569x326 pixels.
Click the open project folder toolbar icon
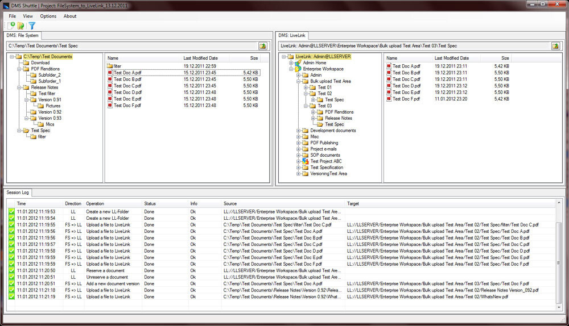point(20,26)
